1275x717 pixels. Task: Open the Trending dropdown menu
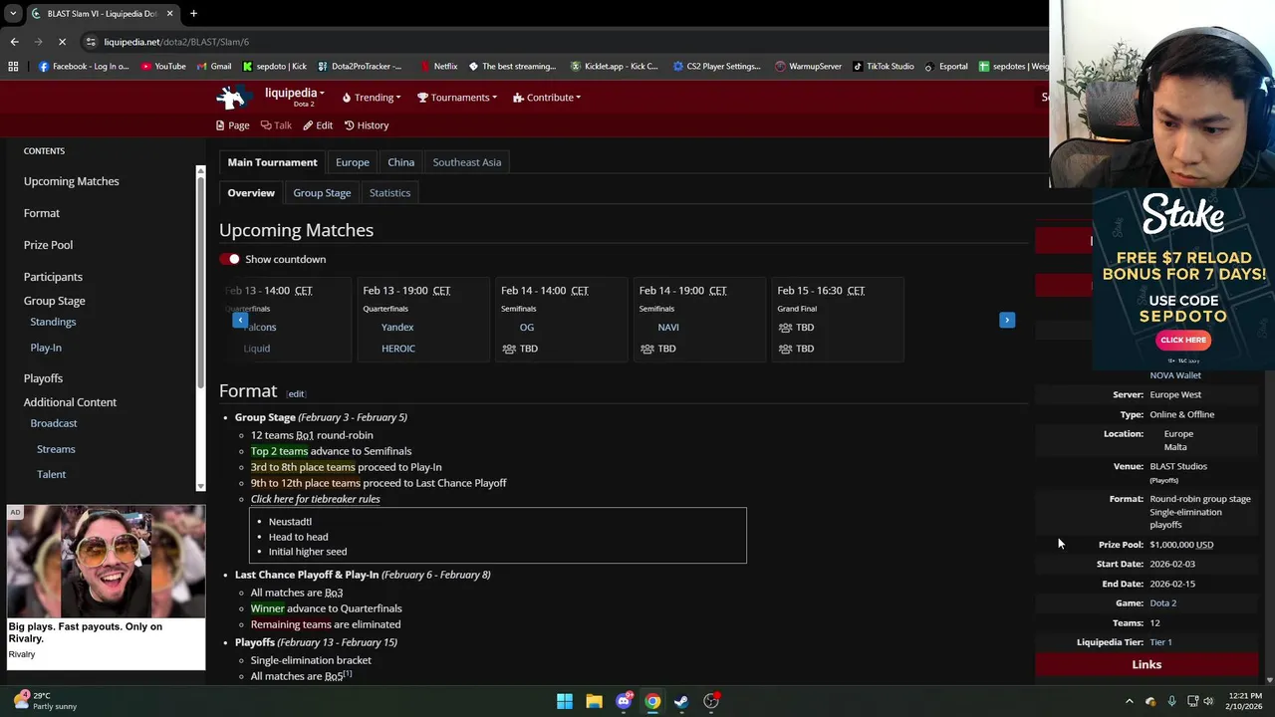372,98
